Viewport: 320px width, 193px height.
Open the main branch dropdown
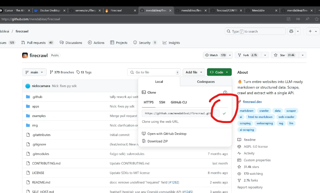point(34,72)
